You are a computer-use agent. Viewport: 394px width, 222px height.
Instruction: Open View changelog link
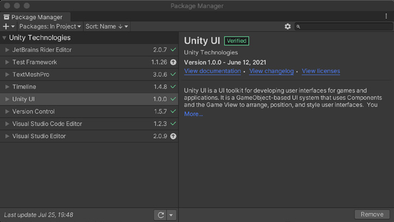click(271, 71)
